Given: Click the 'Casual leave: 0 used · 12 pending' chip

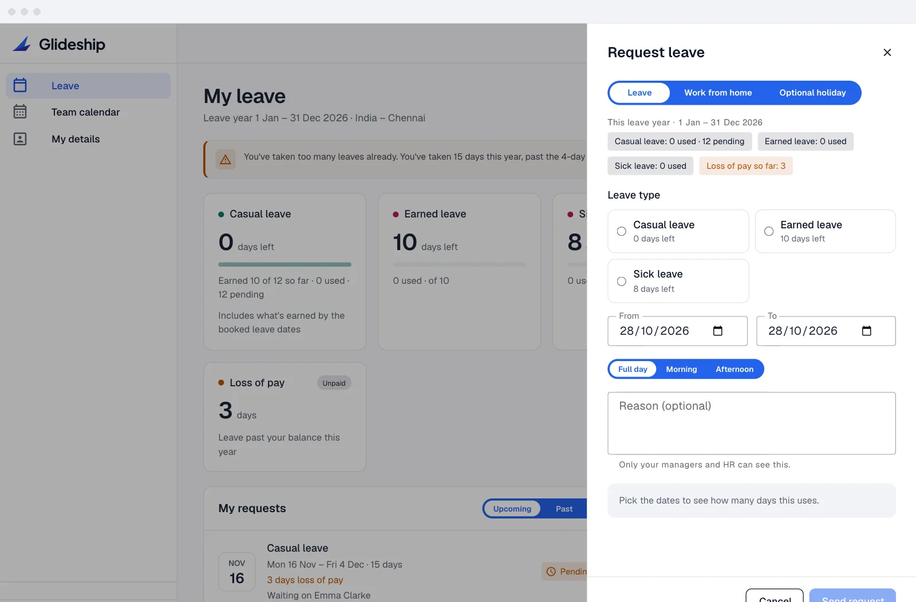Looking at the screenshot, I should [680, 141].
